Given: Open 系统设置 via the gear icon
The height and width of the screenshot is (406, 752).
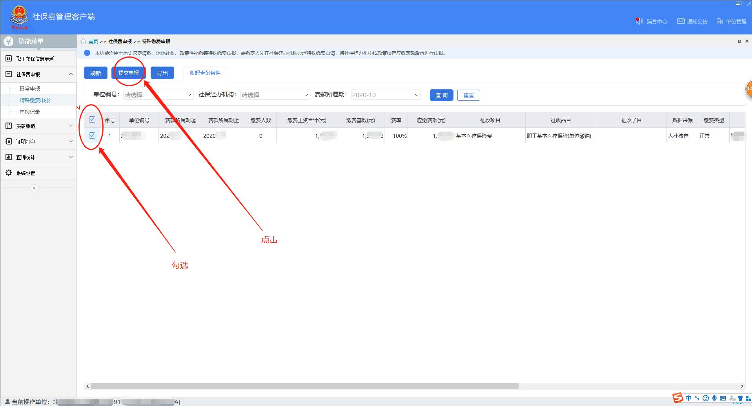Looking at the screenshot, I should [x=9, y=172].
